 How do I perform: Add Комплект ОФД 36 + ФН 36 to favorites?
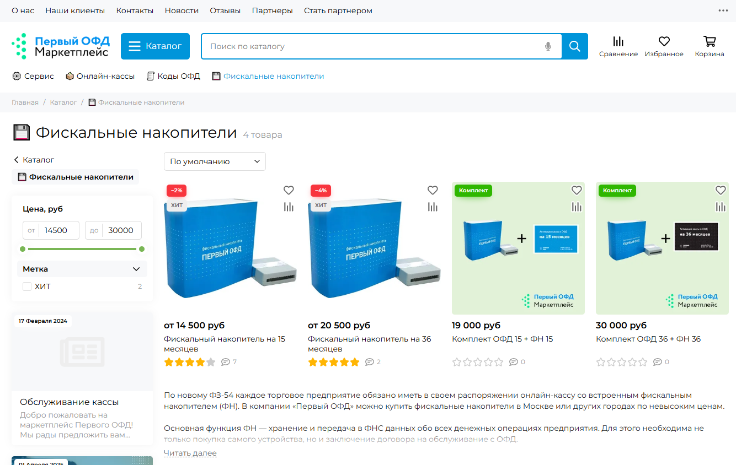721,190
